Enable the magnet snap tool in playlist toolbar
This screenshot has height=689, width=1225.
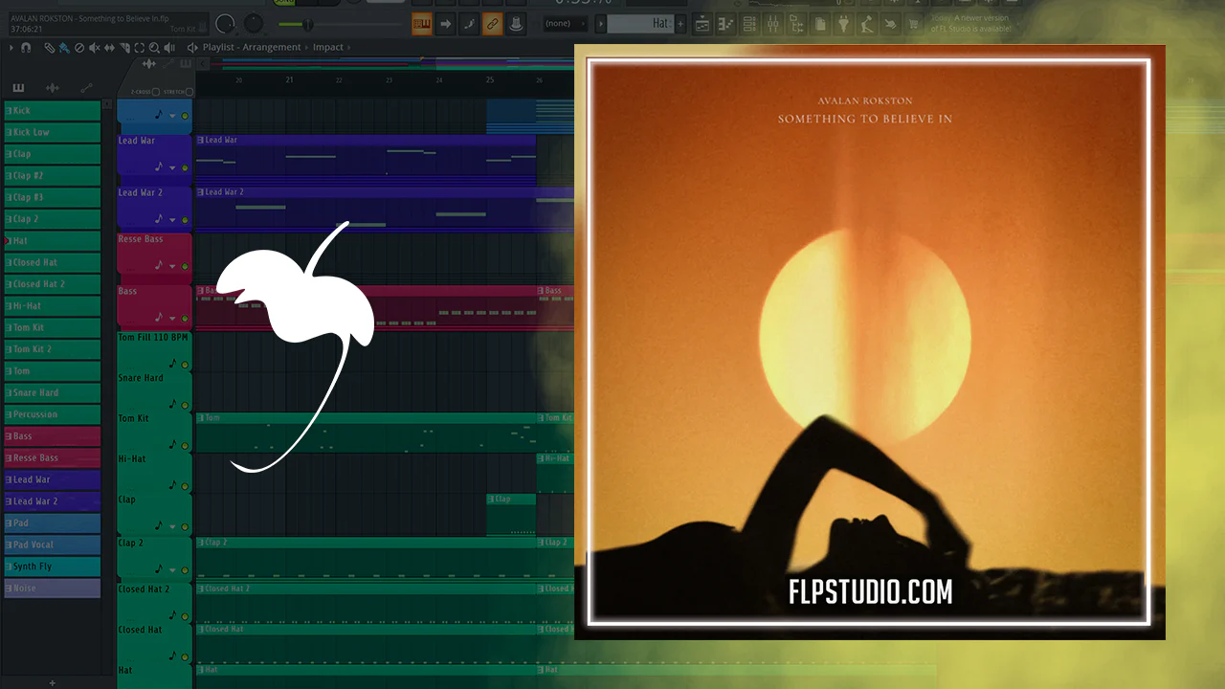[26, 47]
